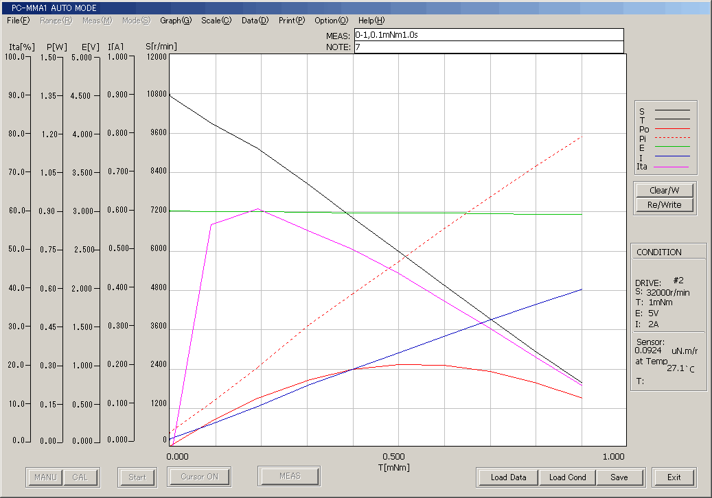
Task: Click the T: 1mNm condition value
Action: pos(654,303)
